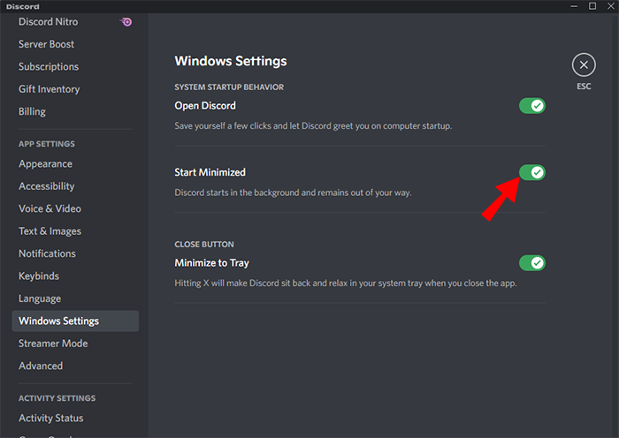Open Text & Images settings
The image size is (619, 438).
click(x=50, y=231)
